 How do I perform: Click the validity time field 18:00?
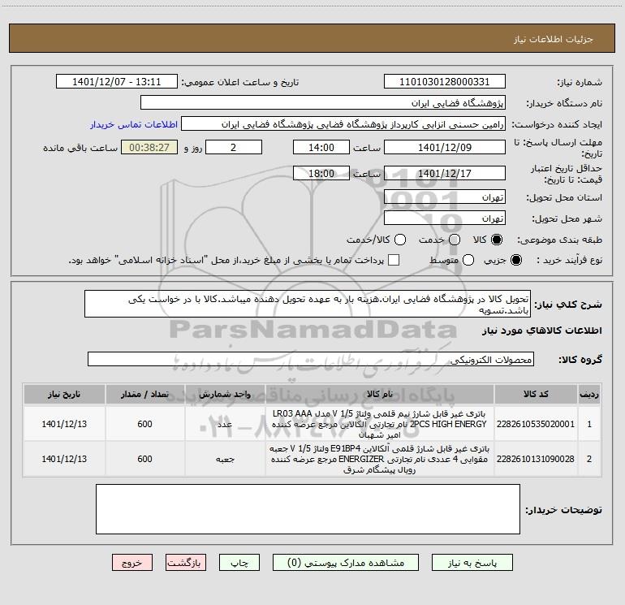[x=321, y=173]
